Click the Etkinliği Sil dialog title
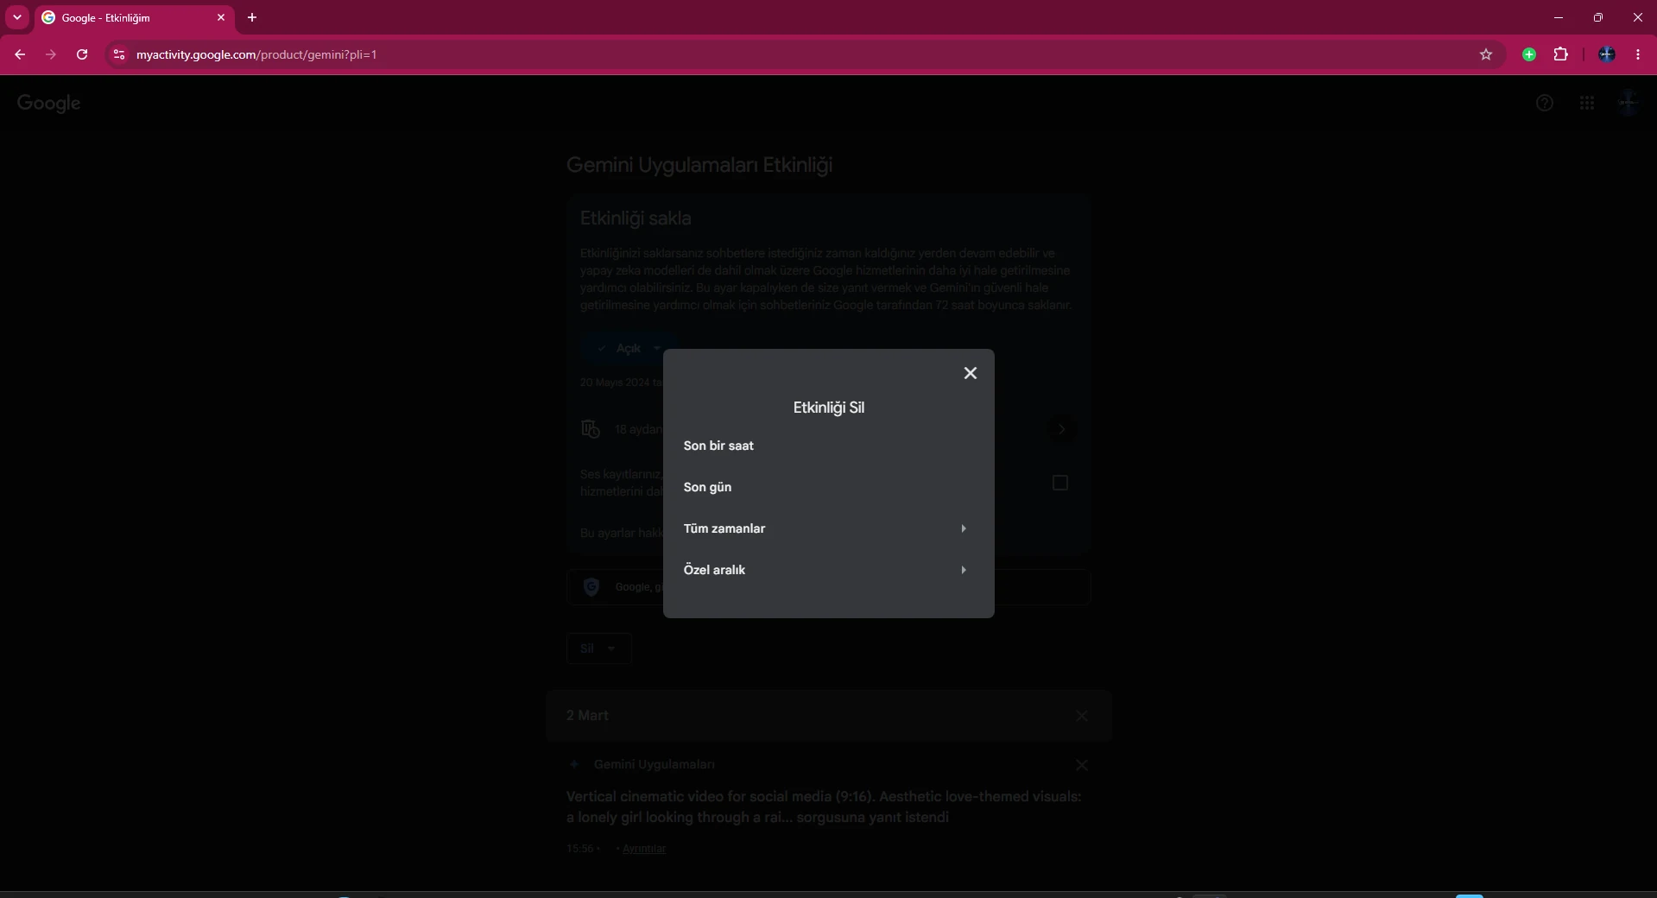This screenshot has width=1657, height=898. point(829,408)
